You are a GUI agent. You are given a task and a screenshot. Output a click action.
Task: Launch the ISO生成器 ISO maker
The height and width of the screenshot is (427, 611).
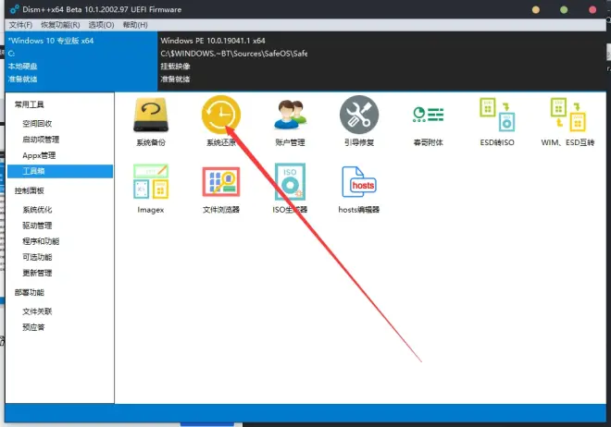coord(290,189)
